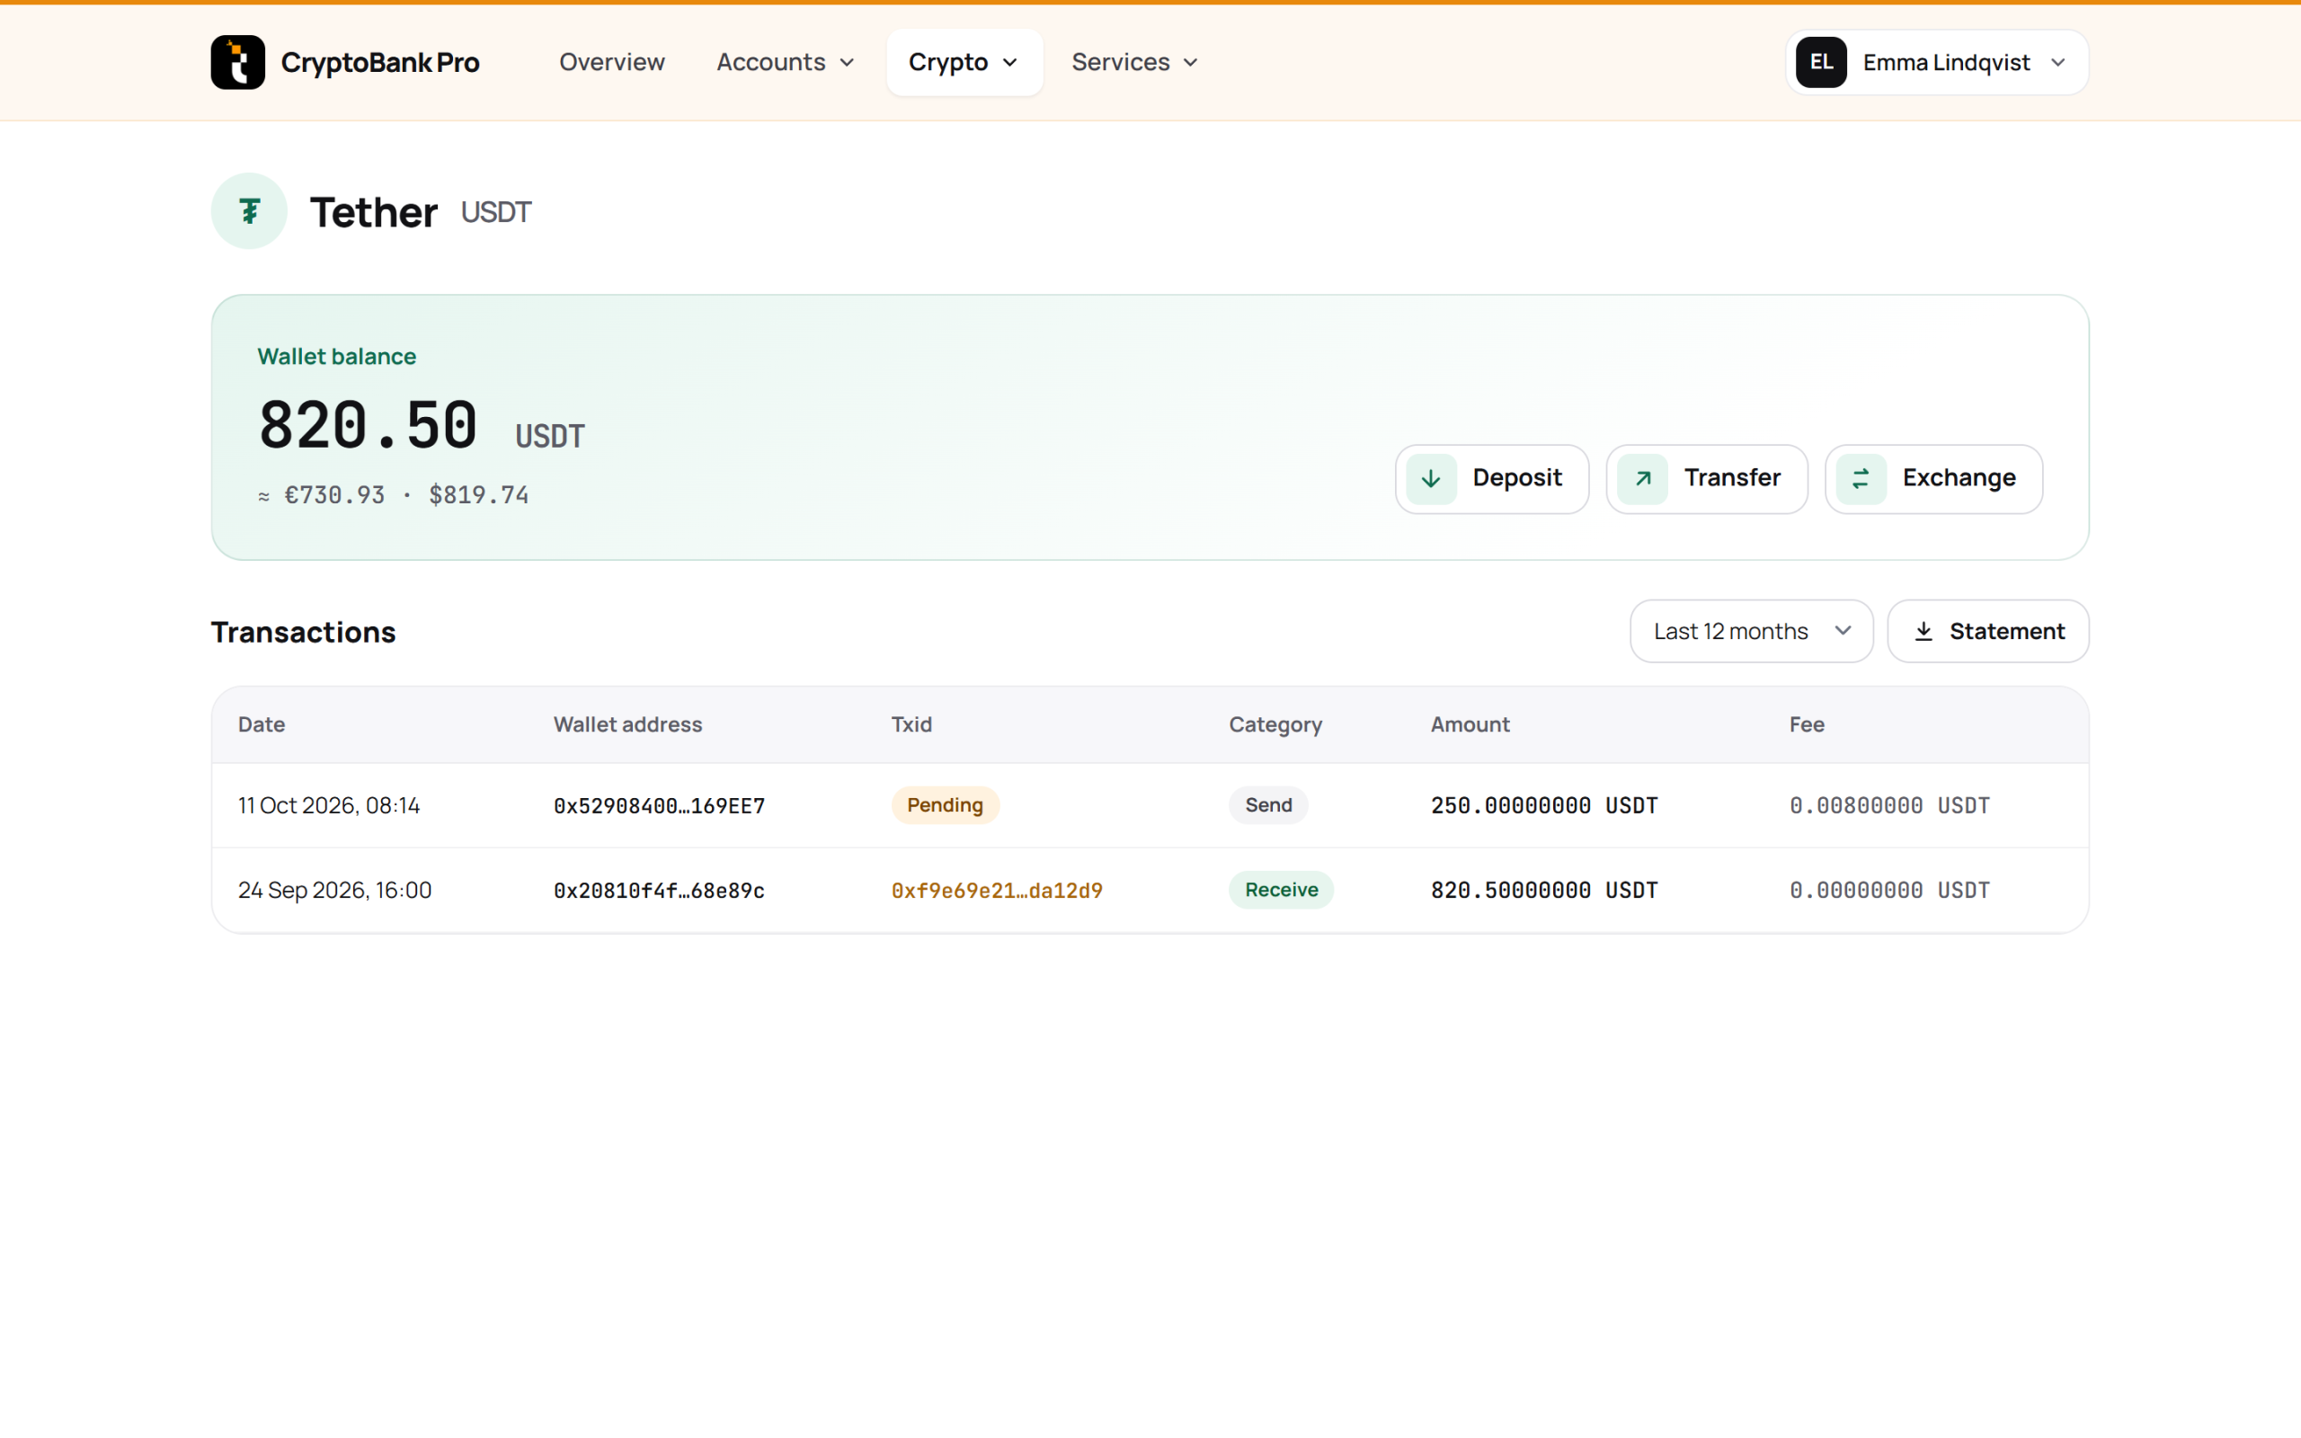Click the Transactions heading

[x=303, y=632]
